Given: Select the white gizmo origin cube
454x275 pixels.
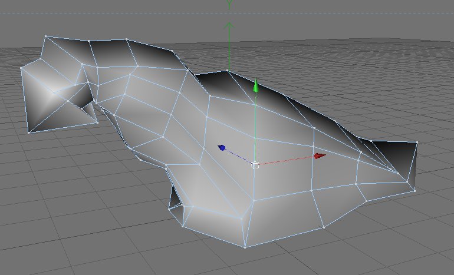Looking at the screenshot, I should pyautogui.click(x=255, y=165).
